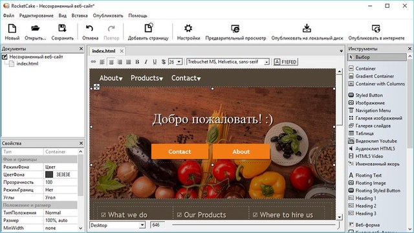Open the Опубликовать menu
The image size is (414, 233).
click(108, 16)
